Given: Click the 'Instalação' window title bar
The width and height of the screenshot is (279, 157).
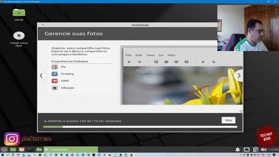Looking at the screenshot, I should pos(140,25).
